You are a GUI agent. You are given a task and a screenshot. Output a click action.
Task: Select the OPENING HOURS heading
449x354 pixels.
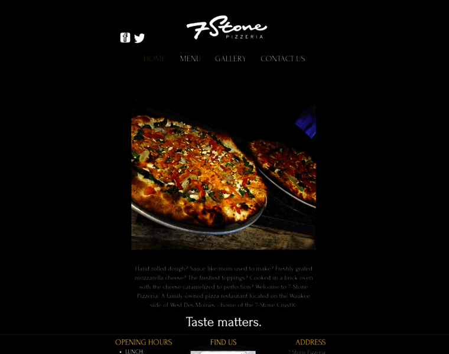point(144,342)
